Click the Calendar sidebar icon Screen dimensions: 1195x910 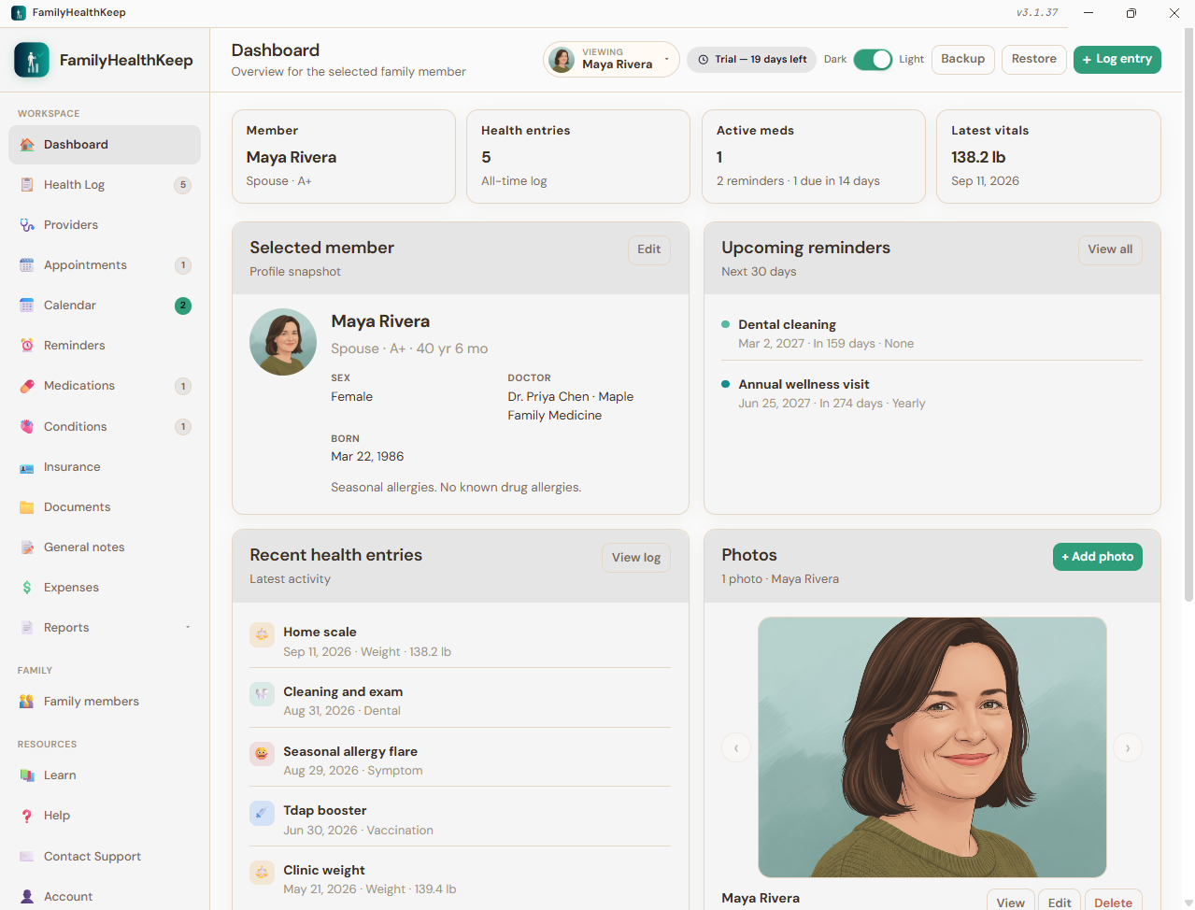[27, 306]
